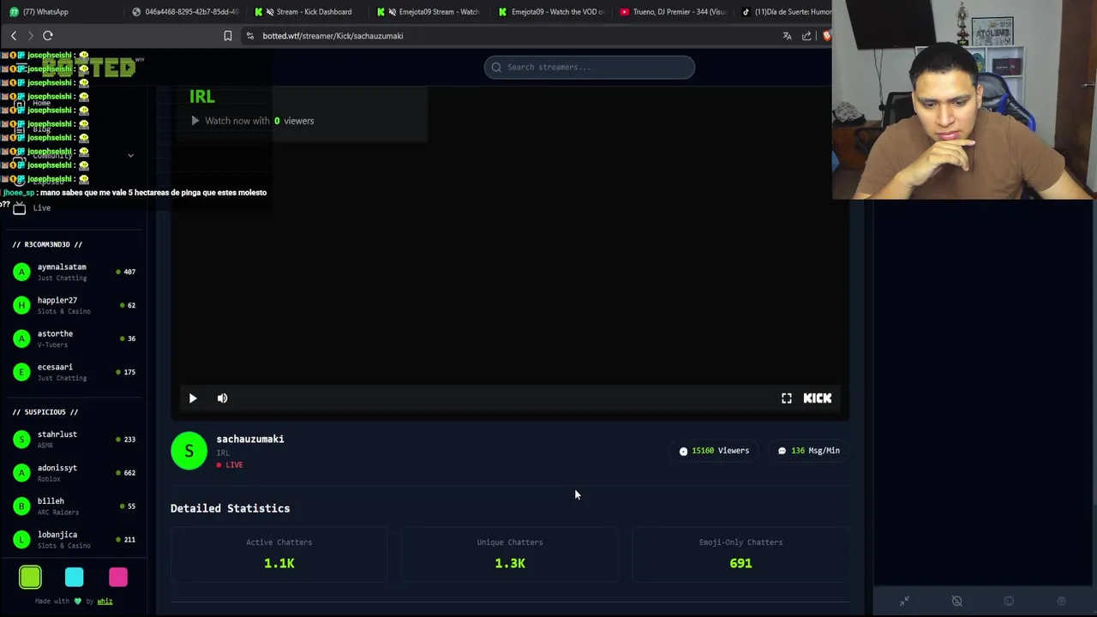The width and height of the screenshot is (1097, 617).
Task: Select the green theme color swatch
Action: [30, 578]
